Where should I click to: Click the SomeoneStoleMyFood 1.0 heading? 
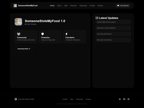(45, 21)
